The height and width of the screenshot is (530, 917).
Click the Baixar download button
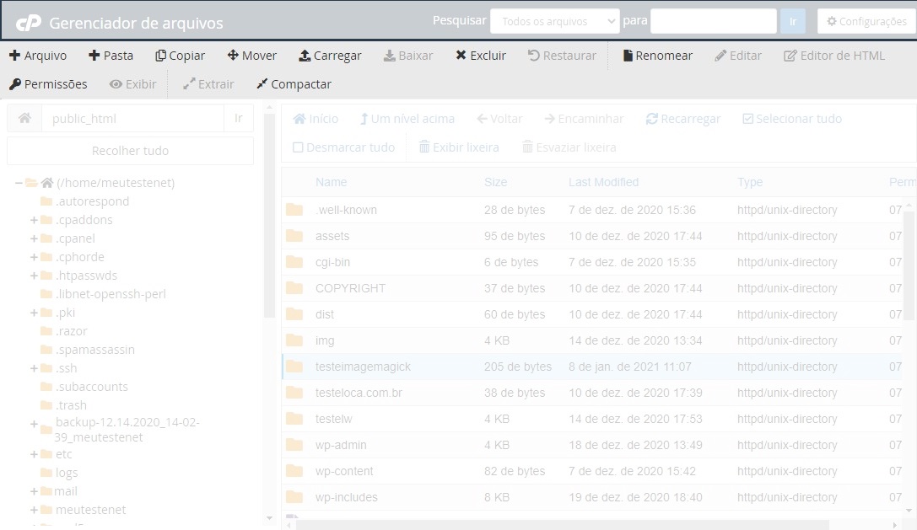[x=408, y=56]
